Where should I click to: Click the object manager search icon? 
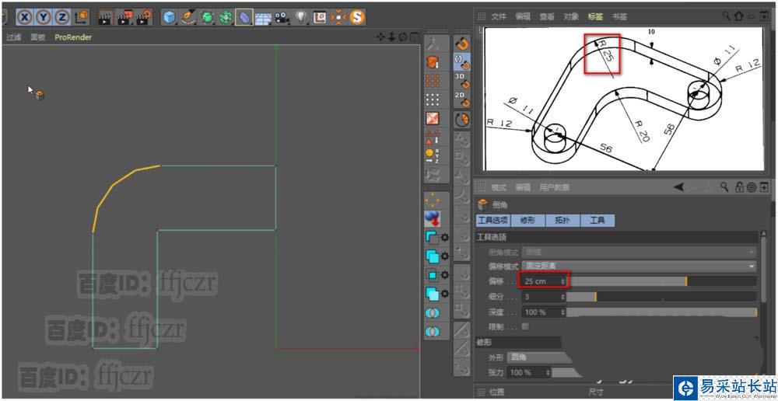click(x=726, y=16)
